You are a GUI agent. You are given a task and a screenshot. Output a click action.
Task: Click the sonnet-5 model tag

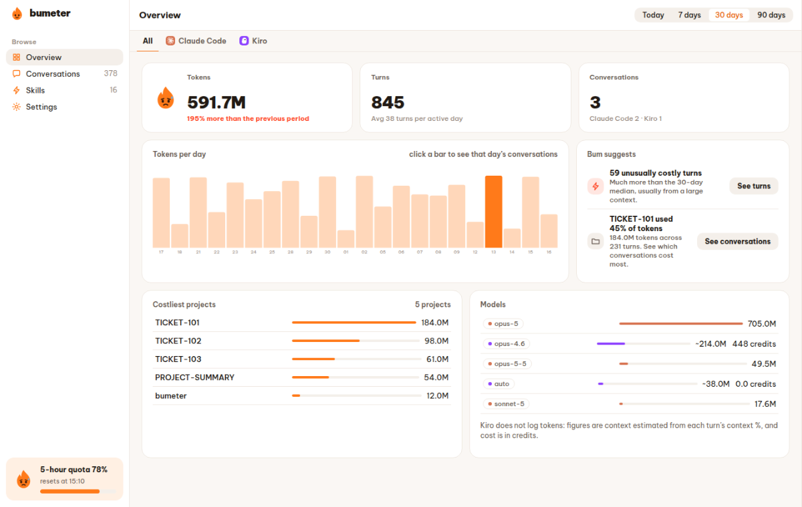506,404
